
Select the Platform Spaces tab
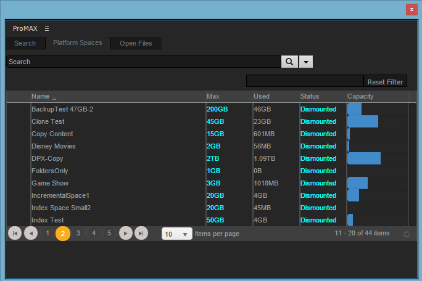click(78, 43)
